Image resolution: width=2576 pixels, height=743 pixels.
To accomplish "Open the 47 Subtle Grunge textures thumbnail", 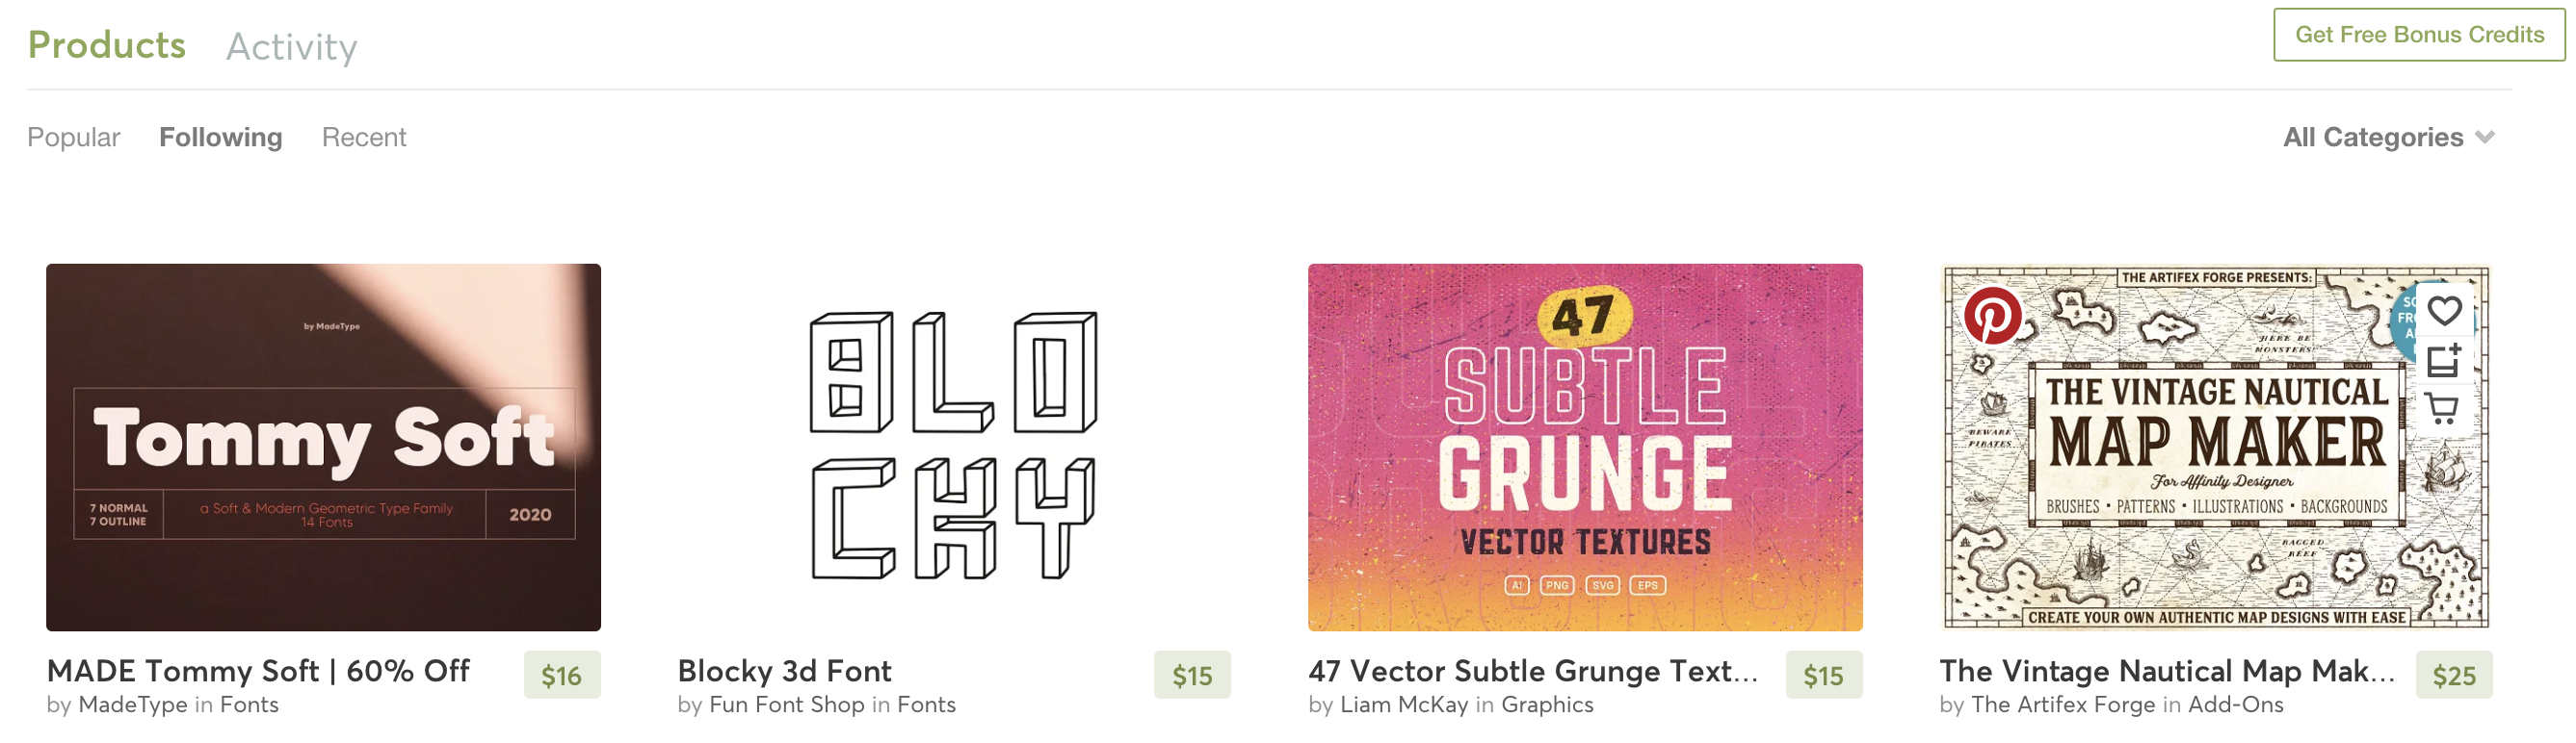I will pos(1585,448).
